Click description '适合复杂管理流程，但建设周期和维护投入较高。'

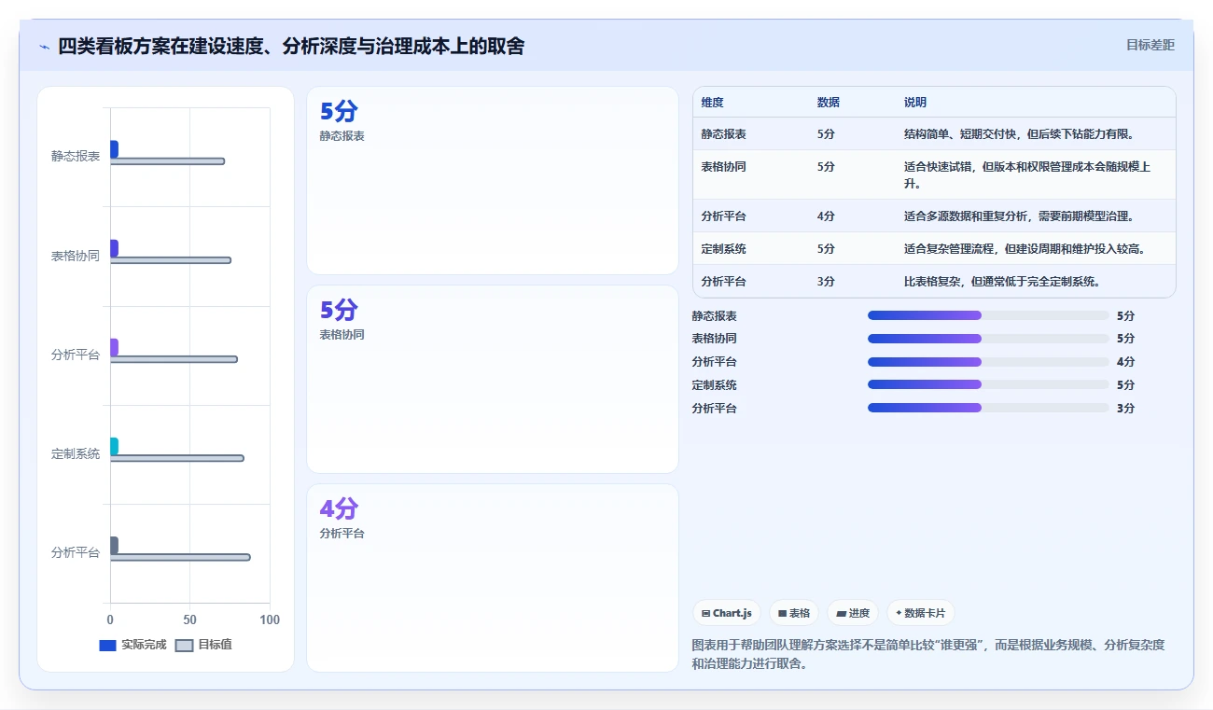[x=1025, y=249]
